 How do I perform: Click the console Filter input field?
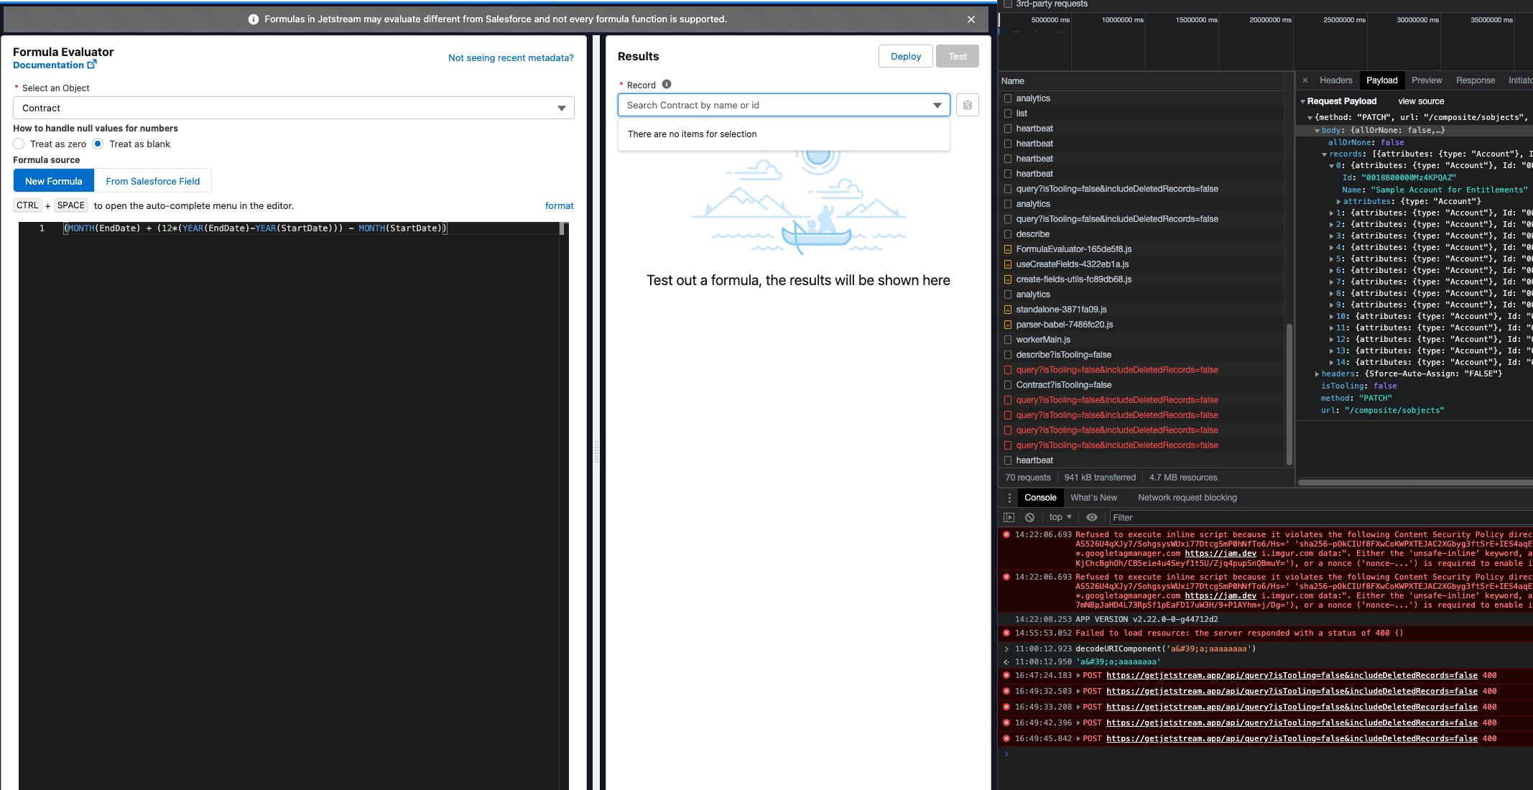pos(1221,517)
